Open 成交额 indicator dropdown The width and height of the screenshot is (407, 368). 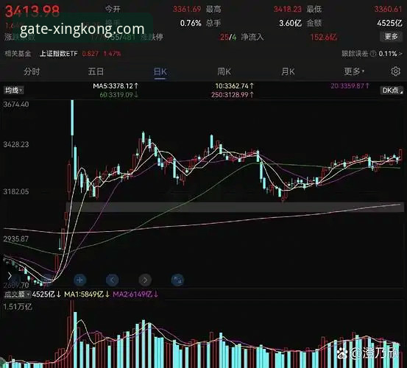pyautogui.click(x=17, y=294)
